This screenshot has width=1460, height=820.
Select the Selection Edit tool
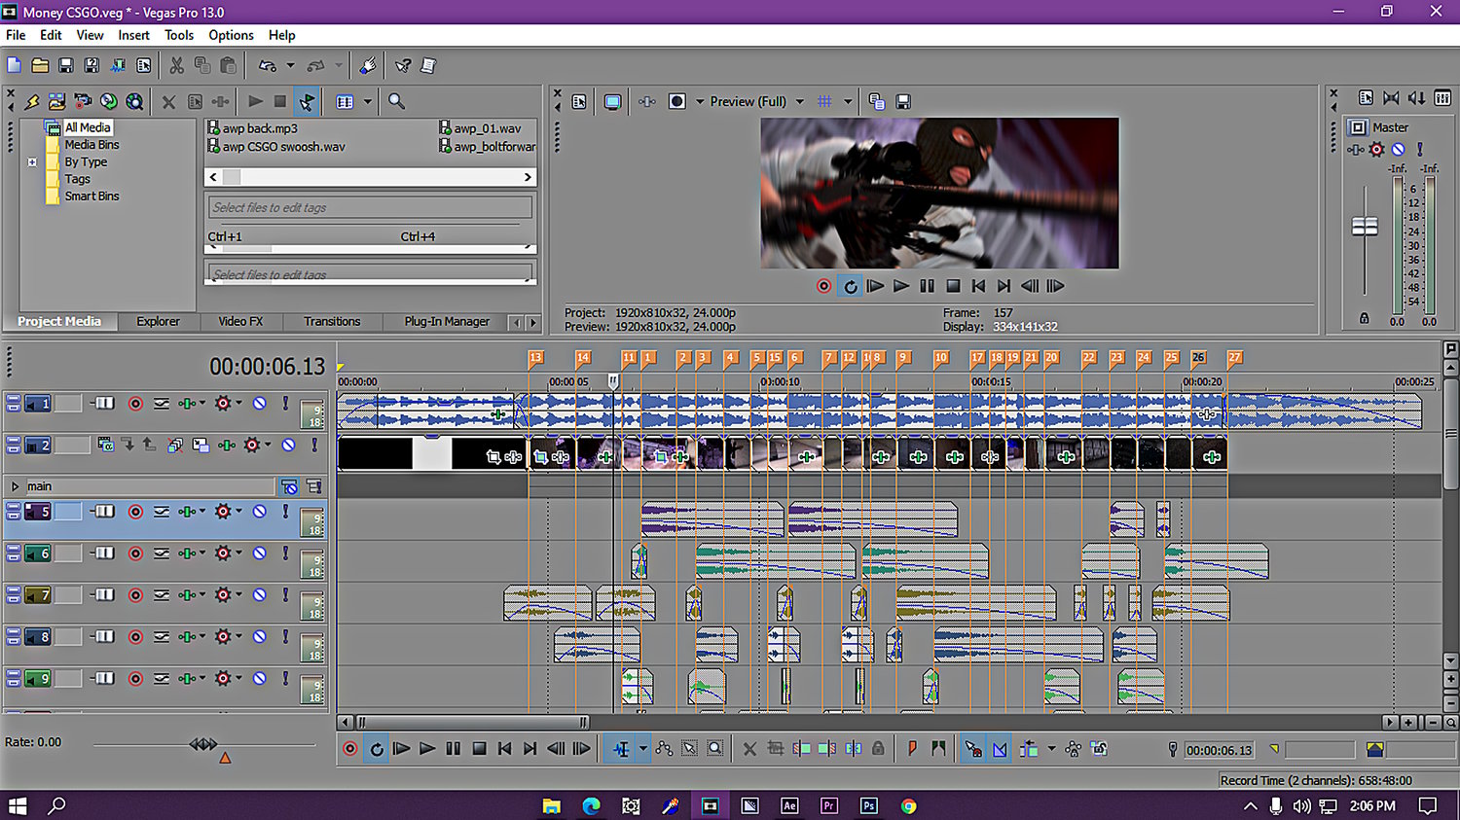(689, 748)
